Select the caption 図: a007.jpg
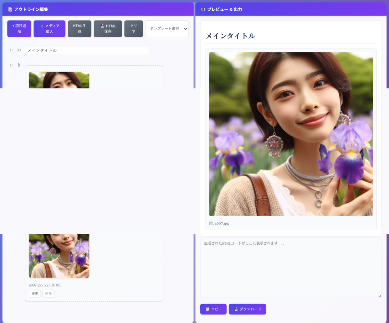 219,223
